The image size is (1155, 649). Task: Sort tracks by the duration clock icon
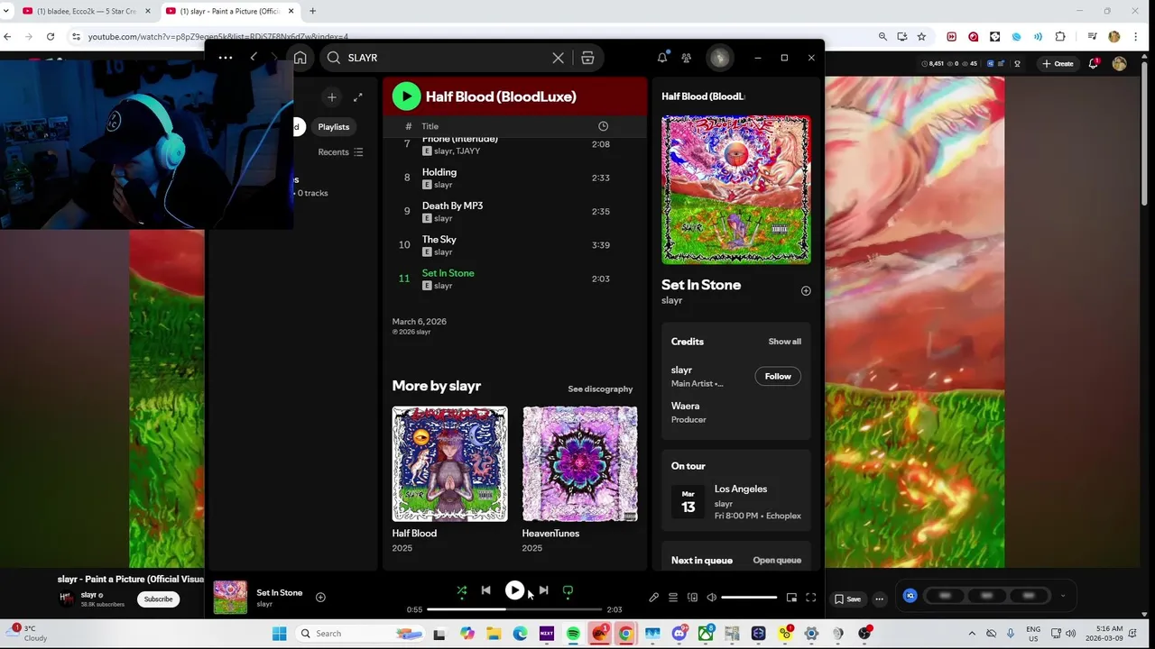click(x=603, y=126)
